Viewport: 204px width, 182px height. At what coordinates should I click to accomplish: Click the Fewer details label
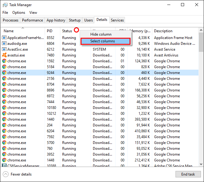pyautogui.click(x=21, y=174)
